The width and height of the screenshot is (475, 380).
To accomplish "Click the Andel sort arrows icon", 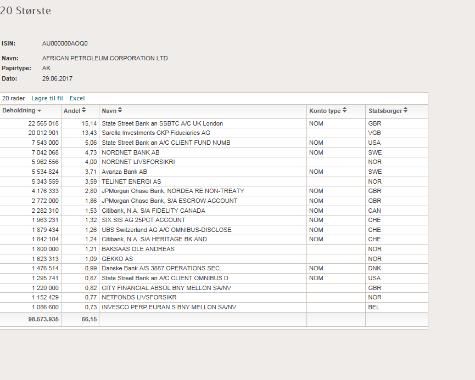I will 83,110.
